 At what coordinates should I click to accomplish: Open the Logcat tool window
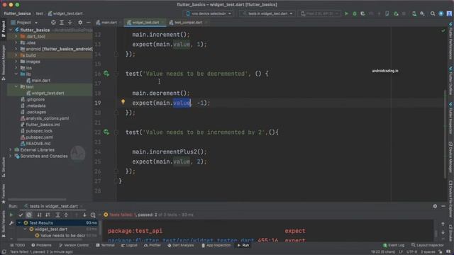[129, 245]
